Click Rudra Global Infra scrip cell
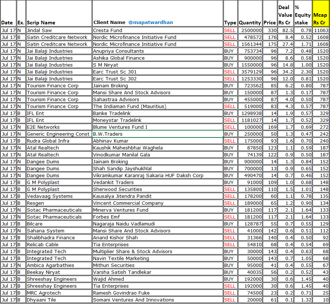The height and width of the screenshot is (304, 330). 59,141
